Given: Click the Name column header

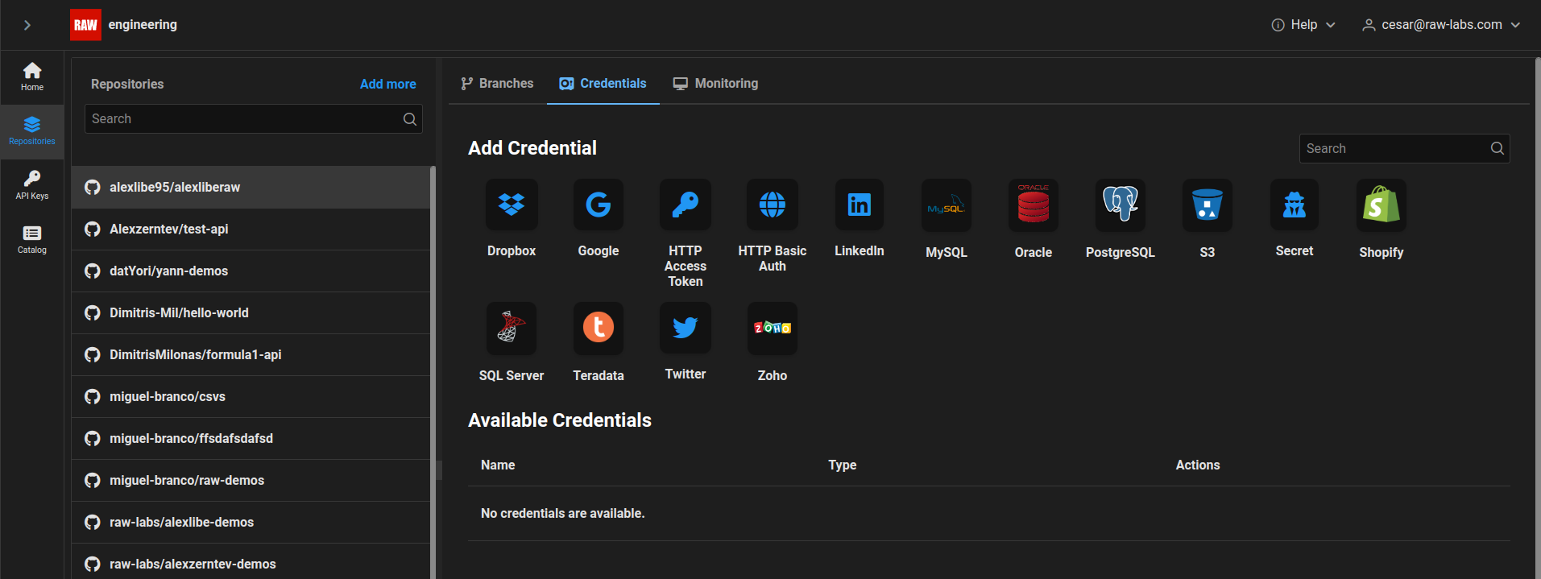Looking at the screenshot, I should [498, 465].
